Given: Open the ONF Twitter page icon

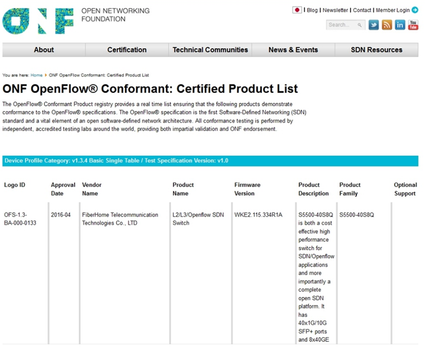Looking at the screenshot, I should (373, 25).
